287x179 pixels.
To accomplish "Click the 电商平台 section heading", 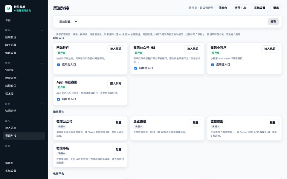I will point(59,174).
